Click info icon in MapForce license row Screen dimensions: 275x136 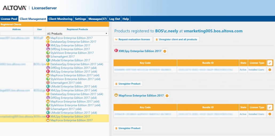tap(270, 114)
